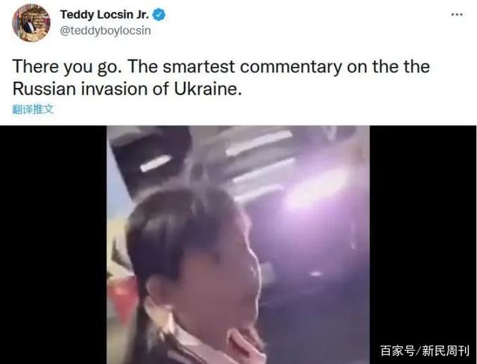The width and height of the screenshot is (477, 364).
Task: Click the word 'smartest' in the tweet text
Action: click(x=199, y=66)
